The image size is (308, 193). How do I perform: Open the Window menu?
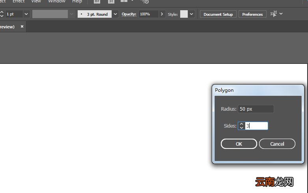[x=57, y=1]
